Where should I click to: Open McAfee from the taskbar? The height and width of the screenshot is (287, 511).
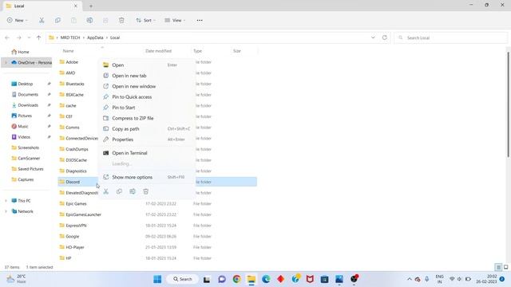click(x=310, y=279)
